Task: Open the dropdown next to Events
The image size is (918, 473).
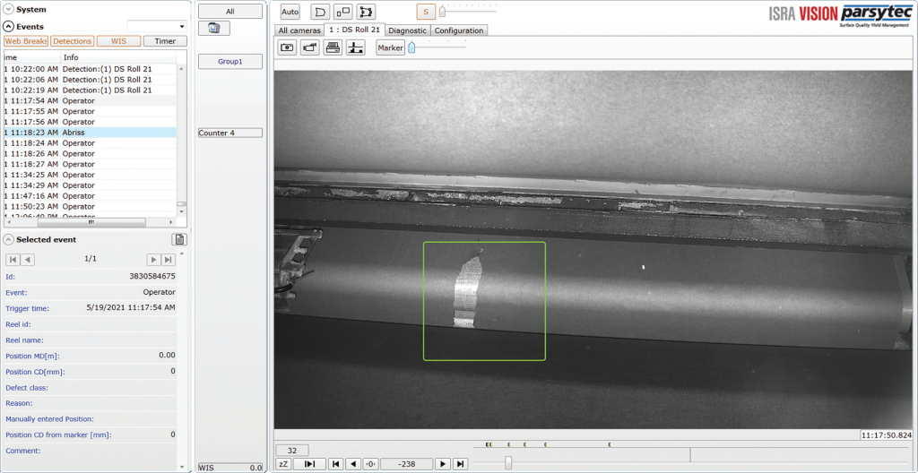Action: coord(183,27)
